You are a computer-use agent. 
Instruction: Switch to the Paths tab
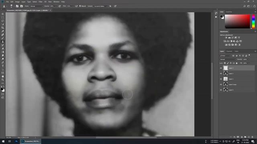tap(237, 51)
